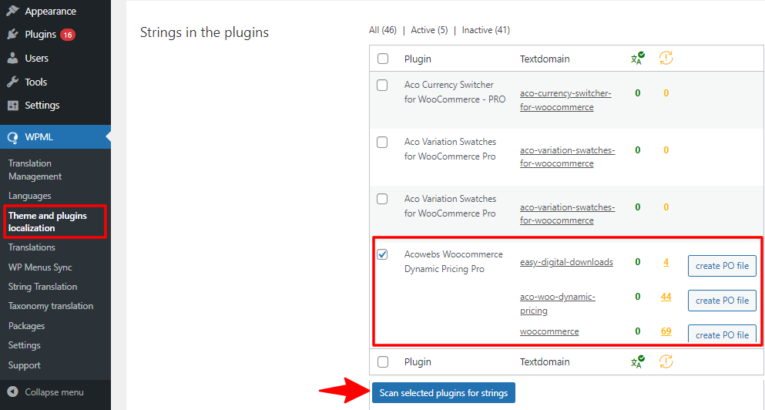Toggle select-all checkbox in bottom table footer
Viewport: 765px width, 410px height.
click(383, 361)
